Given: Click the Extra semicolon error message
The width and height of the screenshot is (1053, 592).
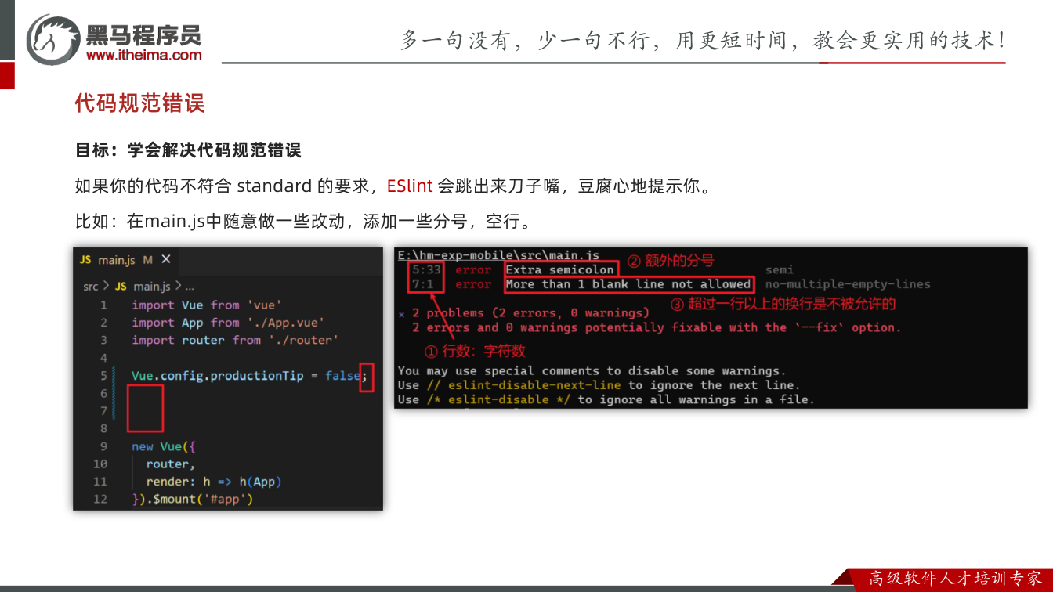Looking at the screenshot, I should (560, 270).
